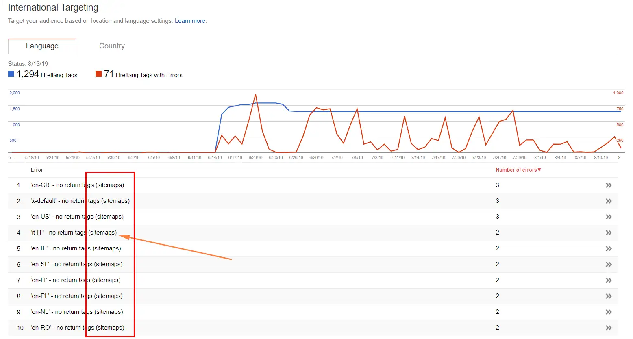Click the red error peak near 6/20/19
The width and height of the screenshot is (633, 339).
tap(255, 95)
